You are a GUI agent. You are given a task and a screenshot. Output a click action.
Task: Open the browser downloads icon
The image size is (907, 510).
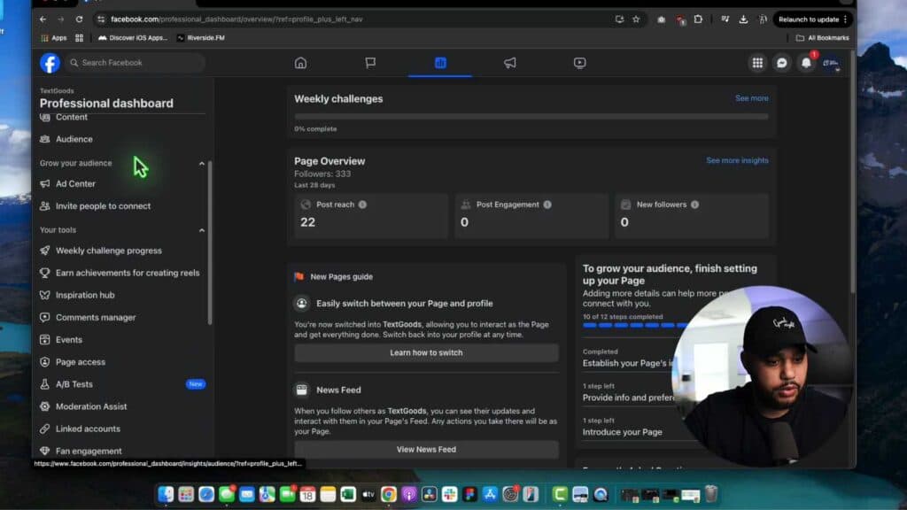pyautogui.click(x=743, y=19)
